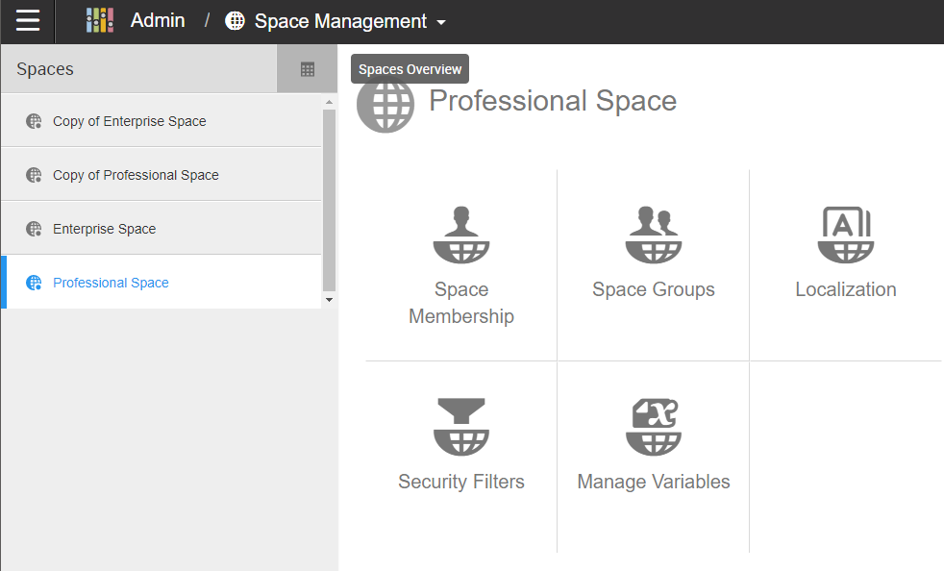Click the colorful Admin logo icon
The height and width of the screenshot is (571, 944).
100,20
